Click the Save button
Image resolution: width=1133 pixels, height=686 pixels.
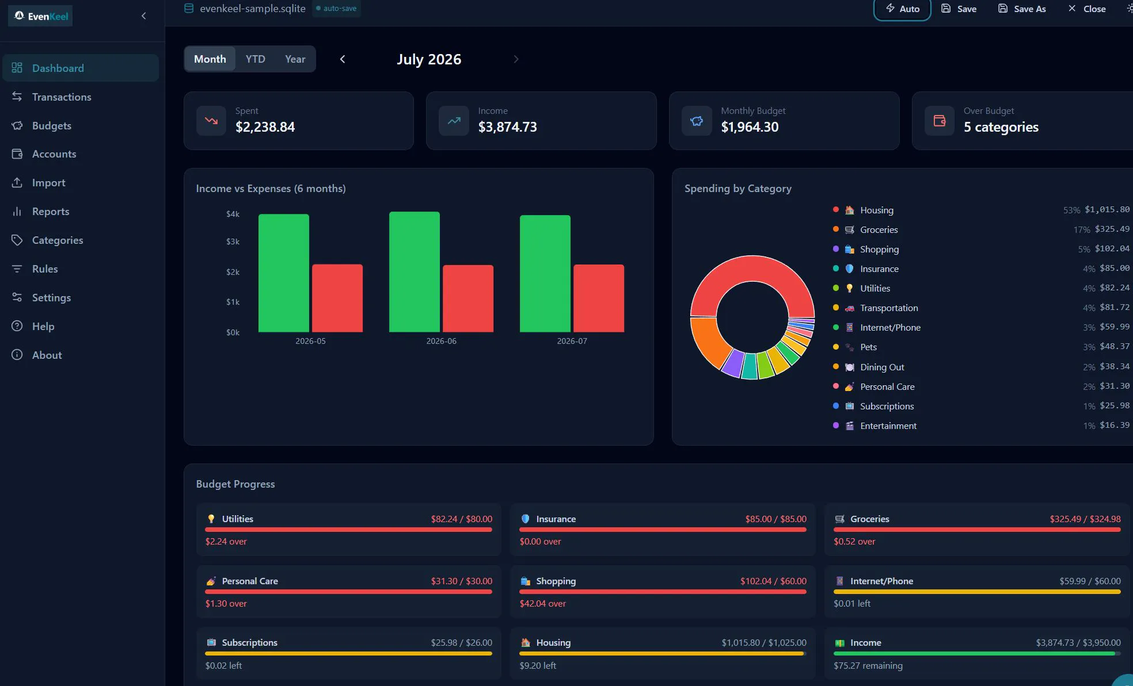[959, 9]
